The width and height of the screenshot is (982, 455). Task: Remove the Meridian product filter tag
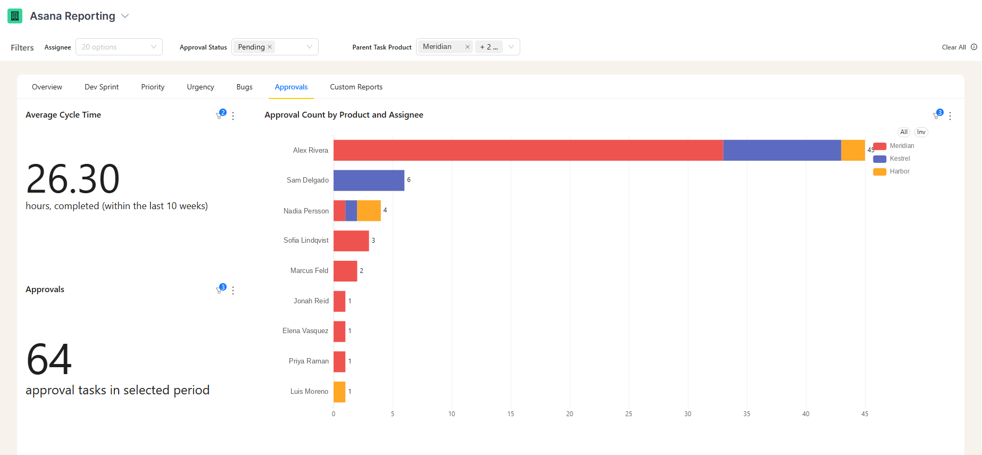(468, 47)
